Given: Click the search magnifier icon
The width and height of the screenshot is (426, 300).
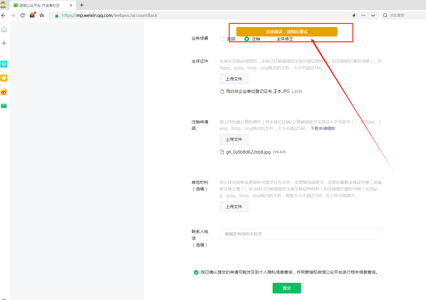Looking at the screenshot, I should click(x=385, y=15).
